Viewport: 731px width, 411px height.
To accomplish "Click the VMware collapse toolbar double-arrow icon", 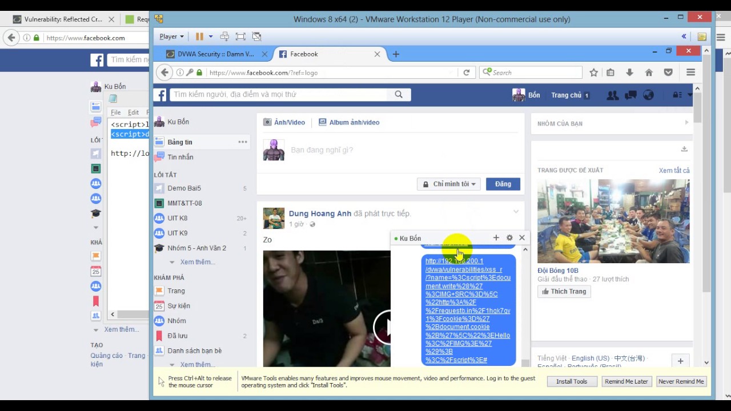I will pyautogui.click(x=684, y=37).
